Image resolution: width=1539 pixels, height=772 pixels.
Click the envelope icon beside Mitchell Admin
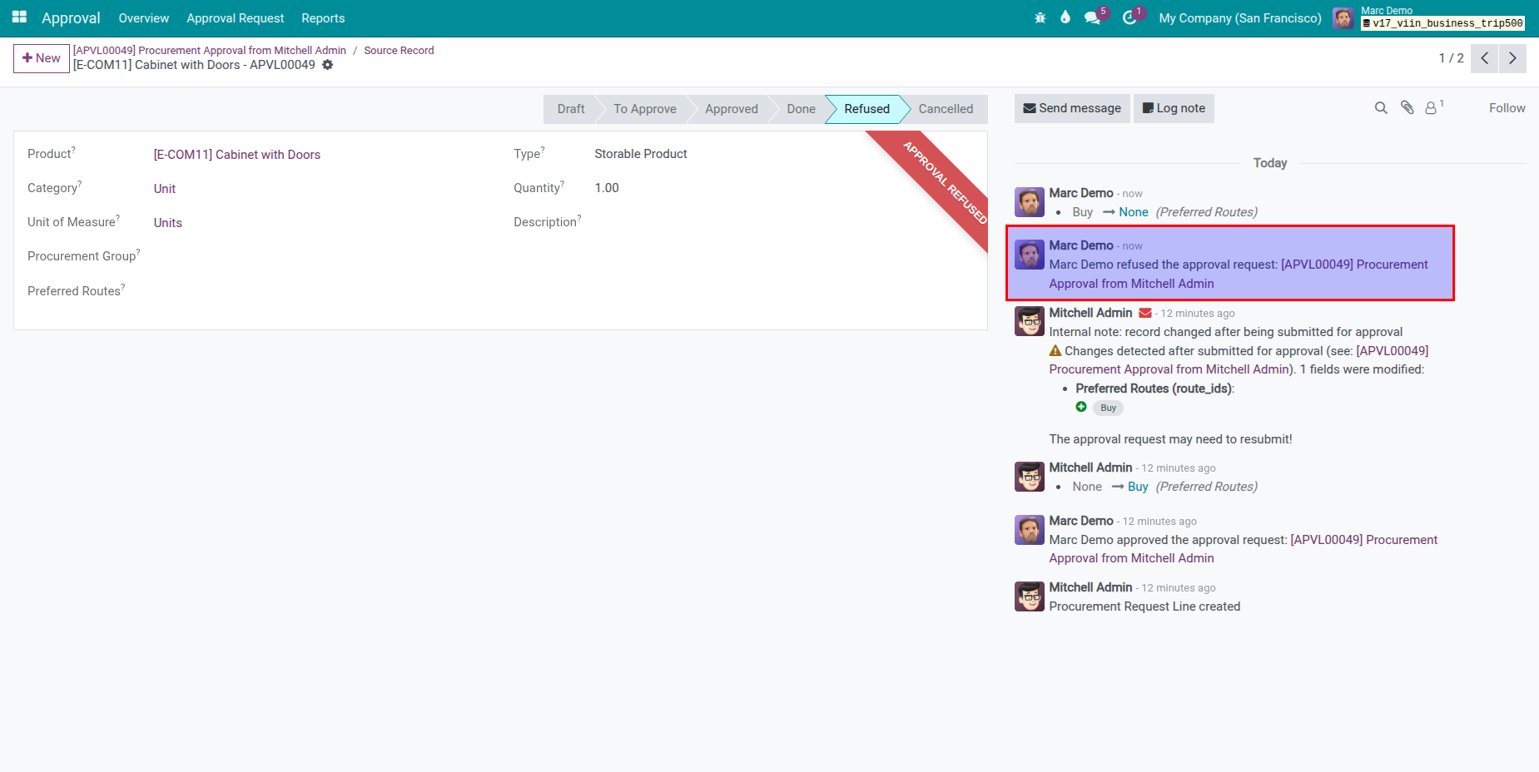[x=1145, y=313]
